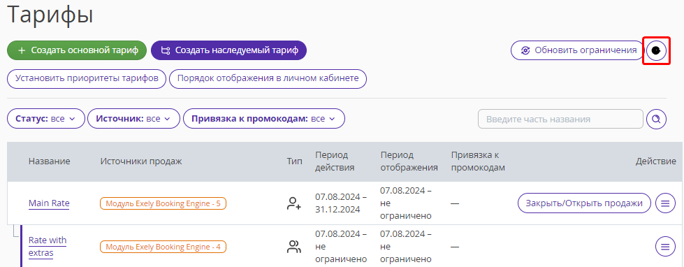Image resolution: width=684 pixels, height=267 pixels.
Task: Click the person-plus type icon in Main Rate row
Action: [x=294, y=203]
